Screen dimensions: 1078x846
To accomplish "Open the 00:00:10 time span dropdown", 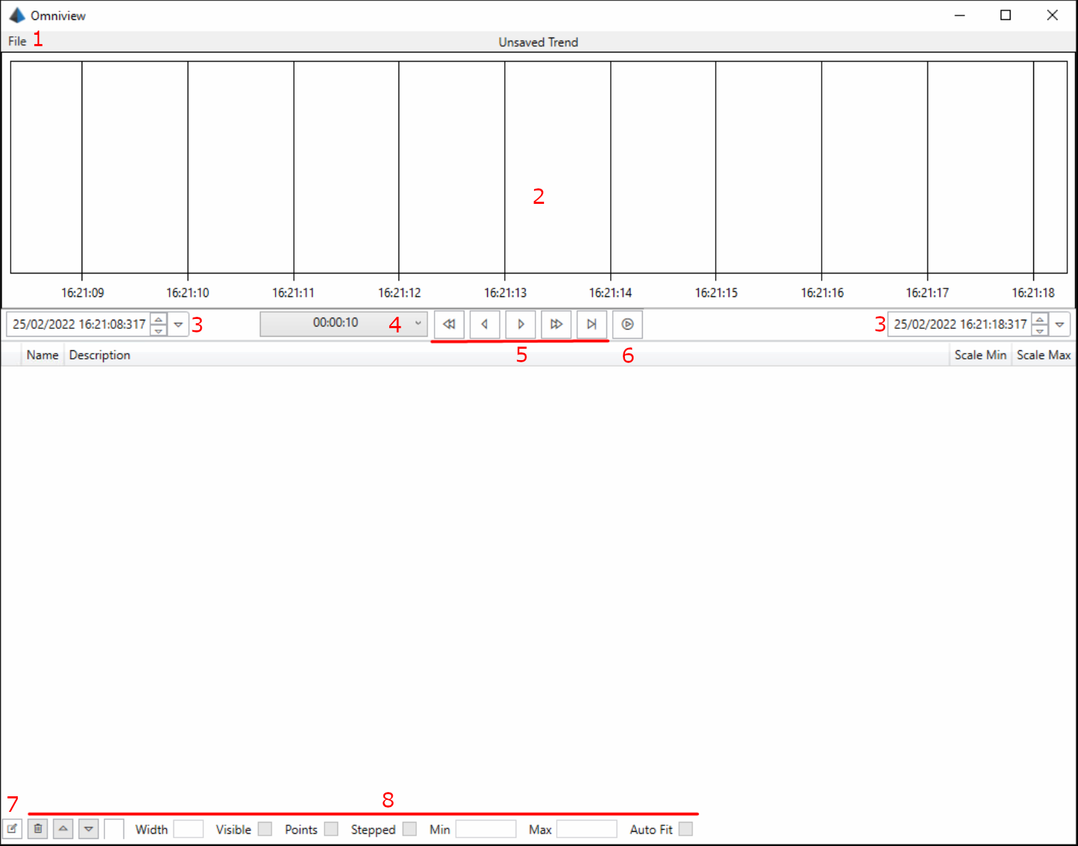I will (x=344, y=324).
